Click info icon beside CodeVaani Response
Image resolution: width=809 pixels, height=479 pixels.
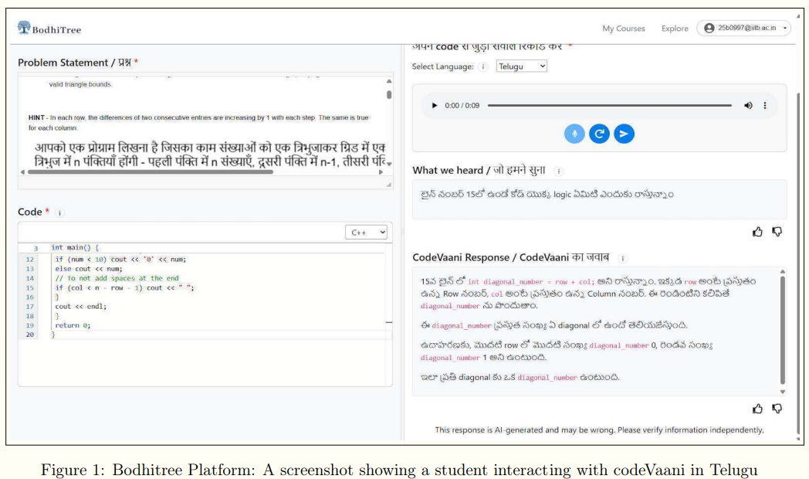pos(623,258)
